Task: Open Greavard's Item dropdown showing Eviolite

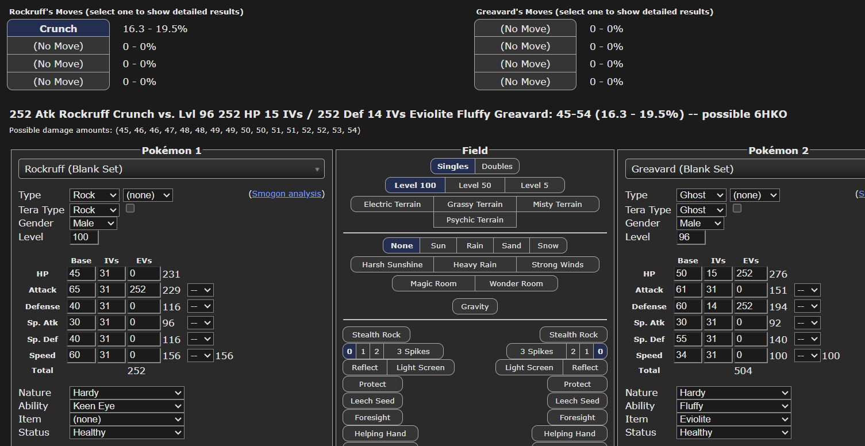Action: tap(734, 420)
